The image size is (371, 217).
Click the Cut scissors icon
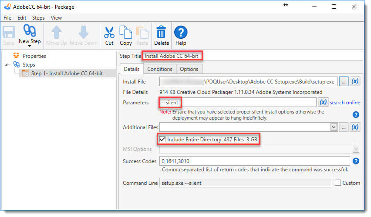point(109,33)
